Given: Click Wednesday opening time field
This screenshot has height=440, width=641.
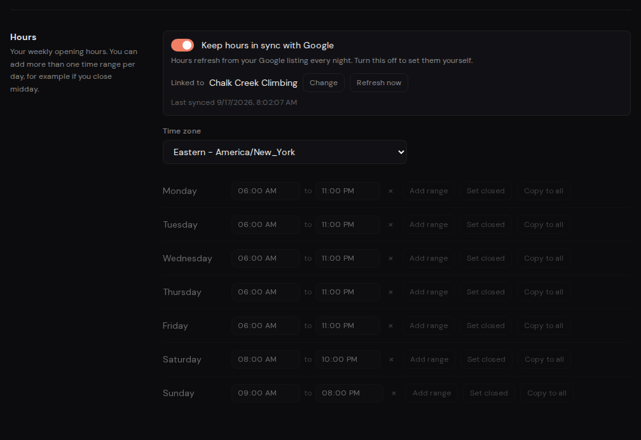Looking at the screenshot, I should (266, 258).
